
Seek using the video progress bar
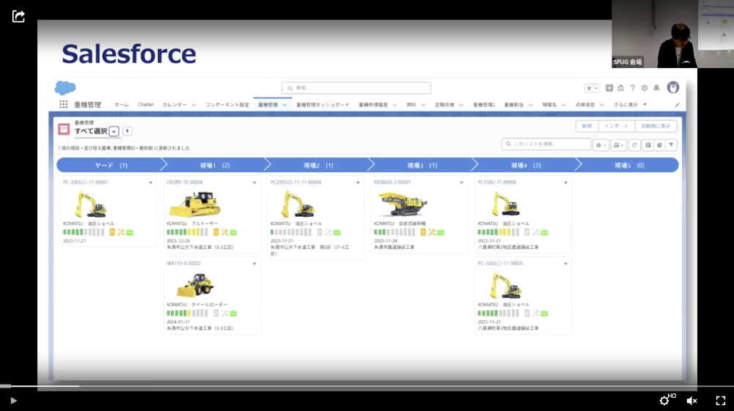(x=367, y=386)
